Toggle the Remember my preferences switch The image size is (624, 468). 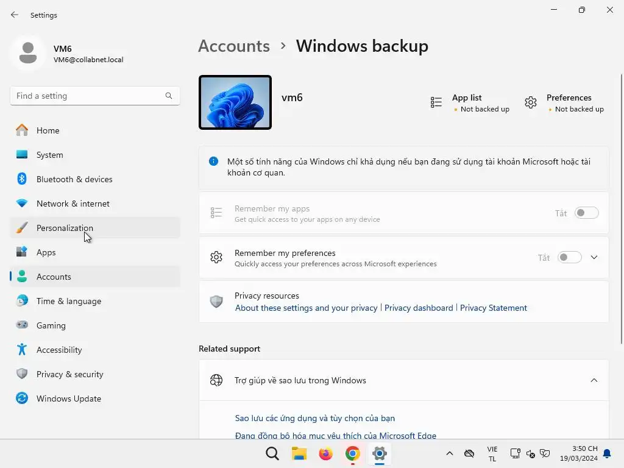(x=570, y=257)
